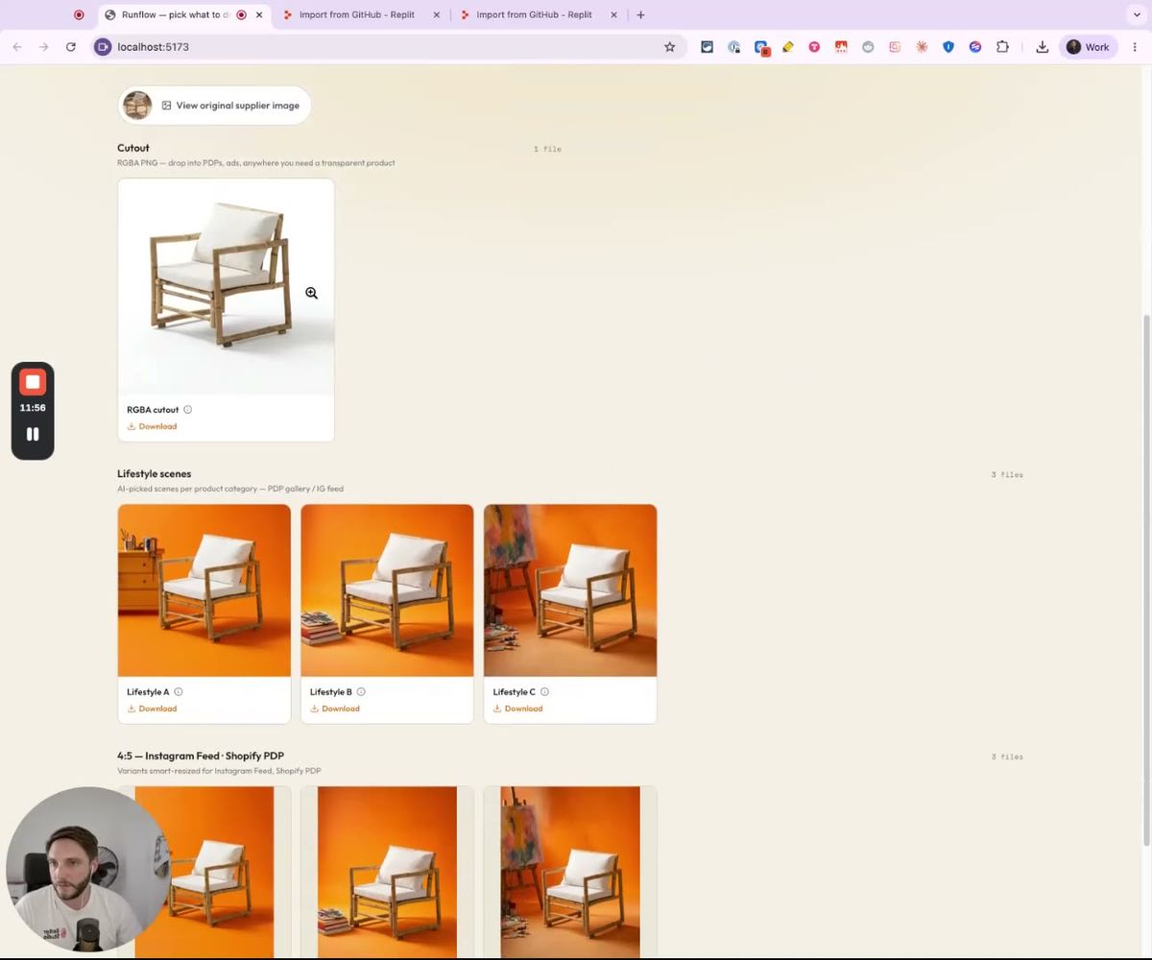The height and width of the screenshot is (960, 1152).
Task: Download the Lifestyle B image
Action: pos(335,708)
